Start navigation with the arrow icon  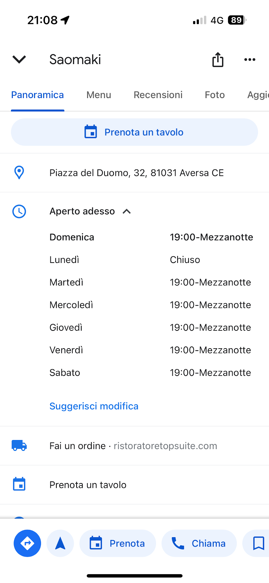tap(60, 543)
